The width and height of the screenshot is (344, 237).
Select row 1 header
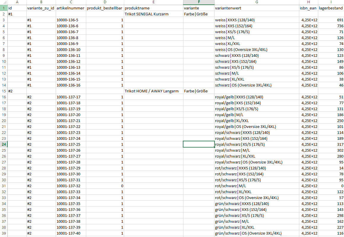[4, 8]
